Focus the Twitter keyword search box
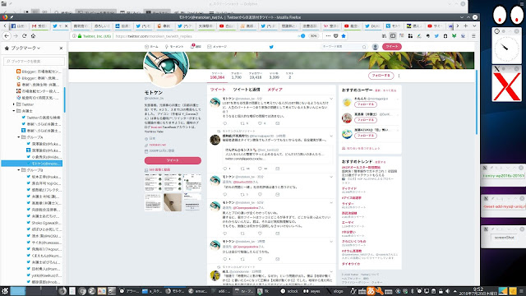 click(x=344, y=47)
